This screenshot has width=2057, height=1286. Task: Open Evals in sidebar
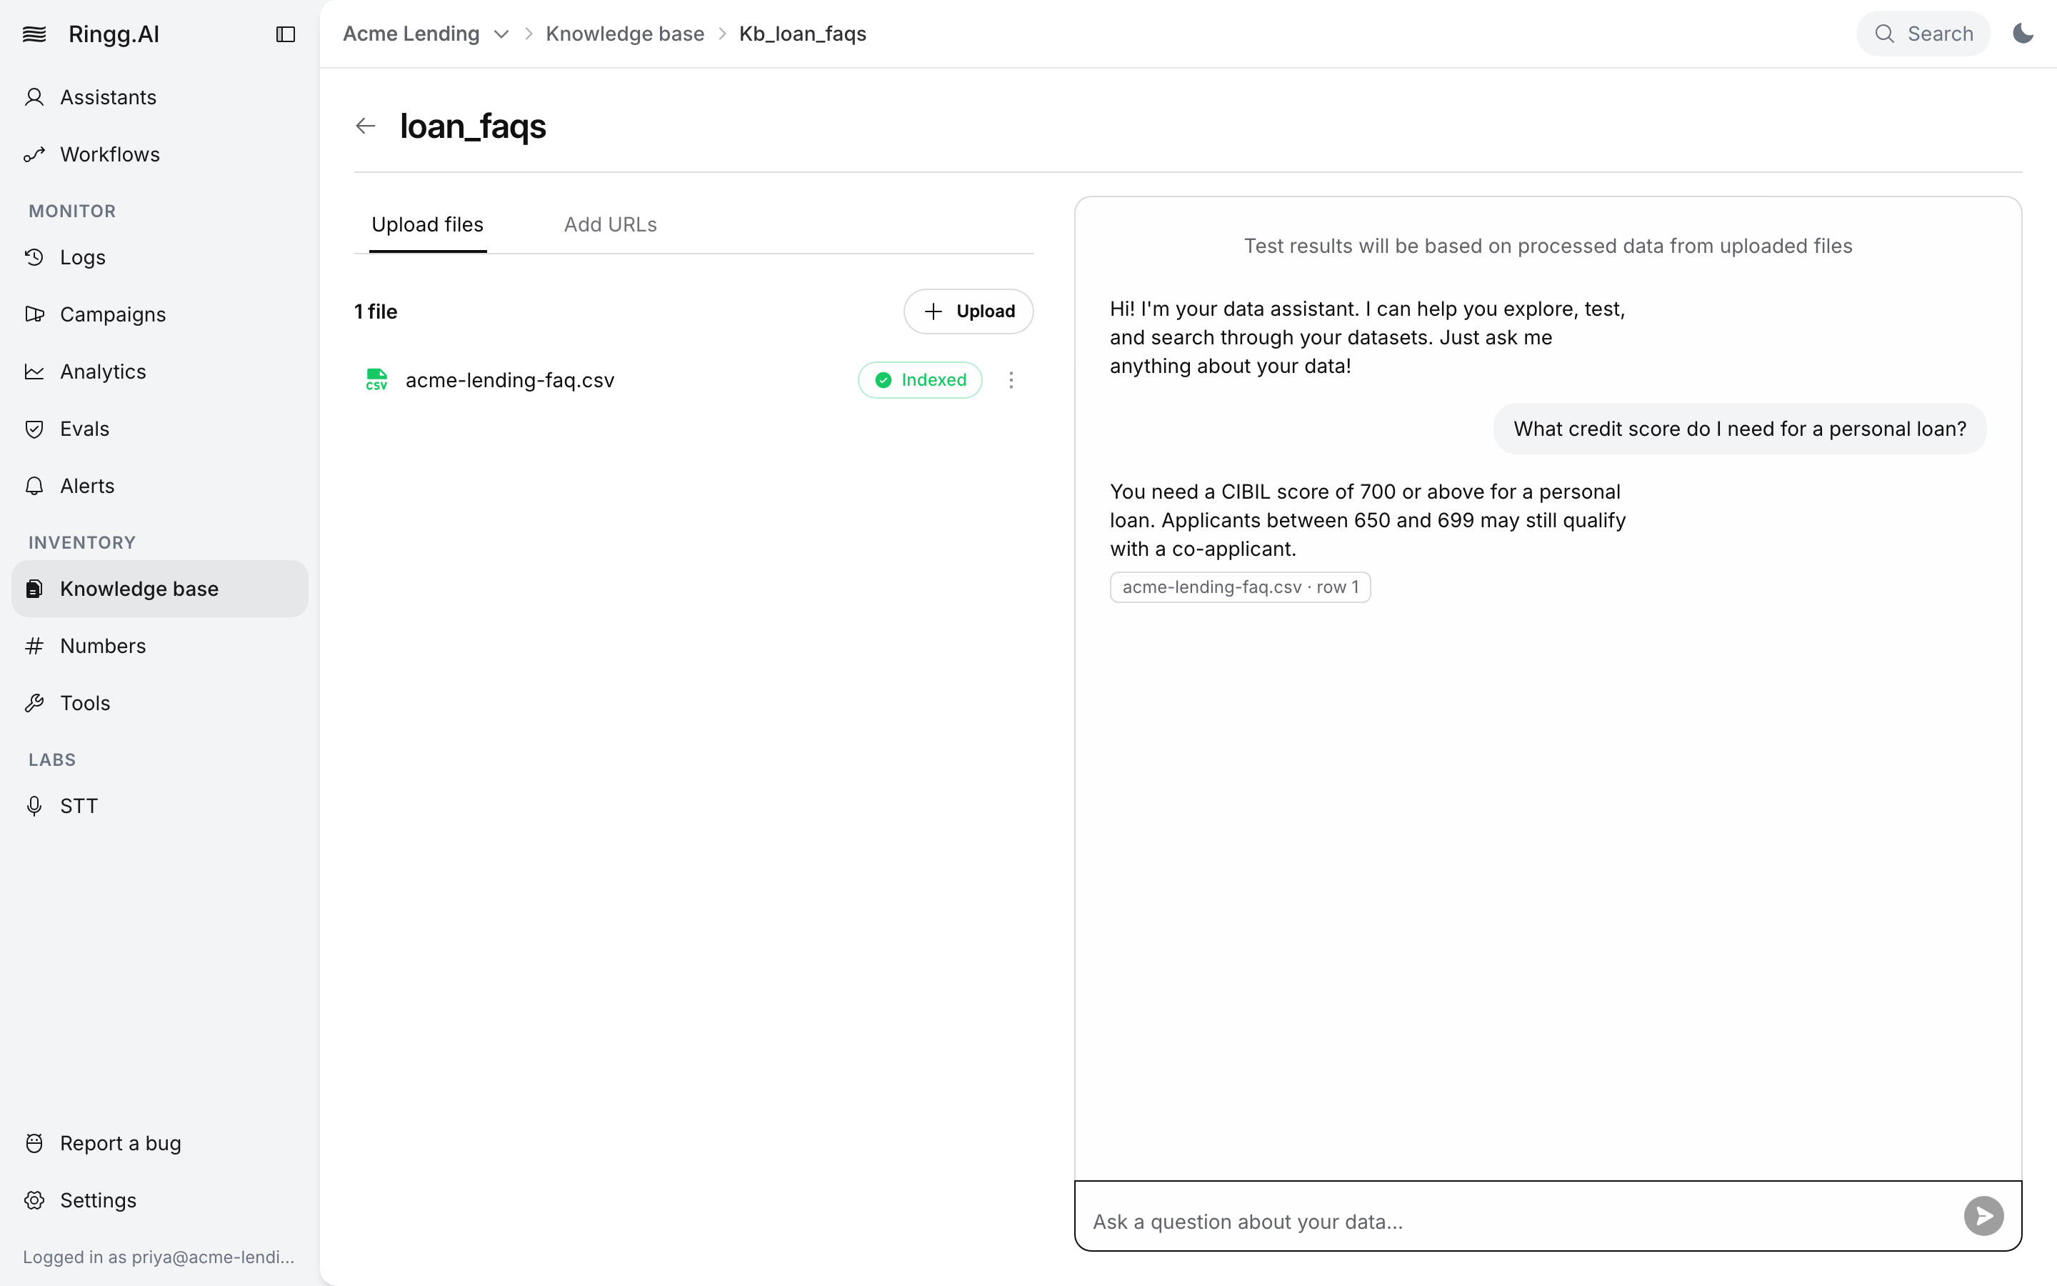click(x=160, y=429)
